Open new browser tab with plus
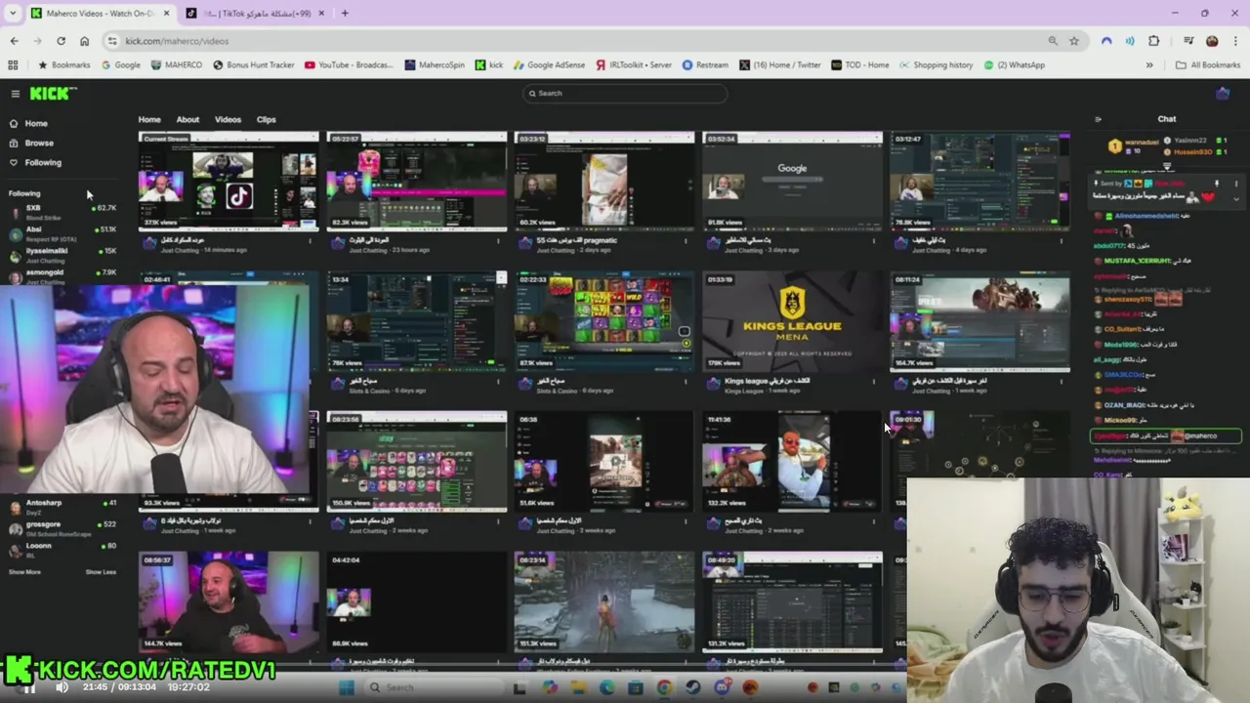 (x=344, y=13)
